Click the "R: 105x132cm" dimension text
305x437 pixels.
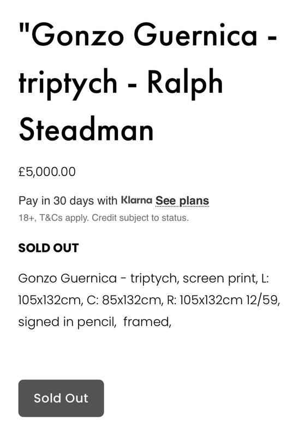(205, 300)
